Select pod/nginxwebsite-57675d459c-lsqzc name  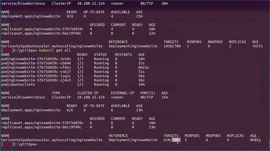point(36,76)
